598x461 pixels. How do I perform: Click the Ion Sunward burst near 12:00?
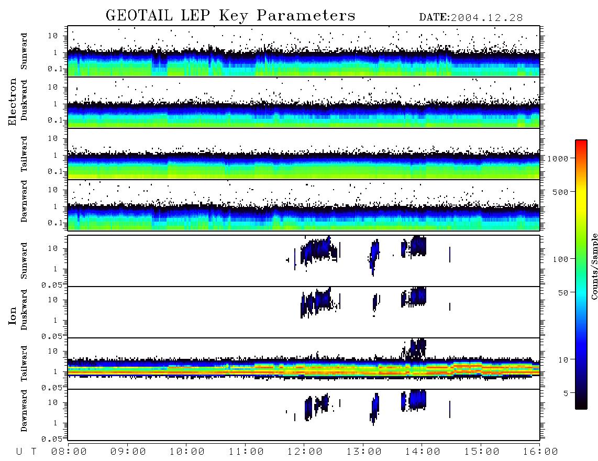click(x=318, y=250)
